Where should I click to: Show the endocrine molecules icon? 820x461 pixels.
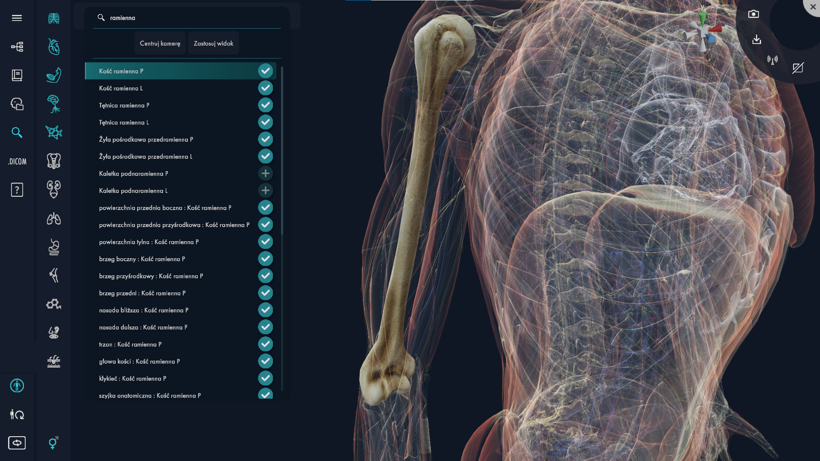pyautogui.click(x=53, y=304)
